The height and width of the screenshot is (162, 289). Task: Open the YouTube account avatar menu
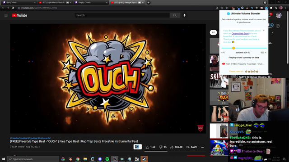279,15
